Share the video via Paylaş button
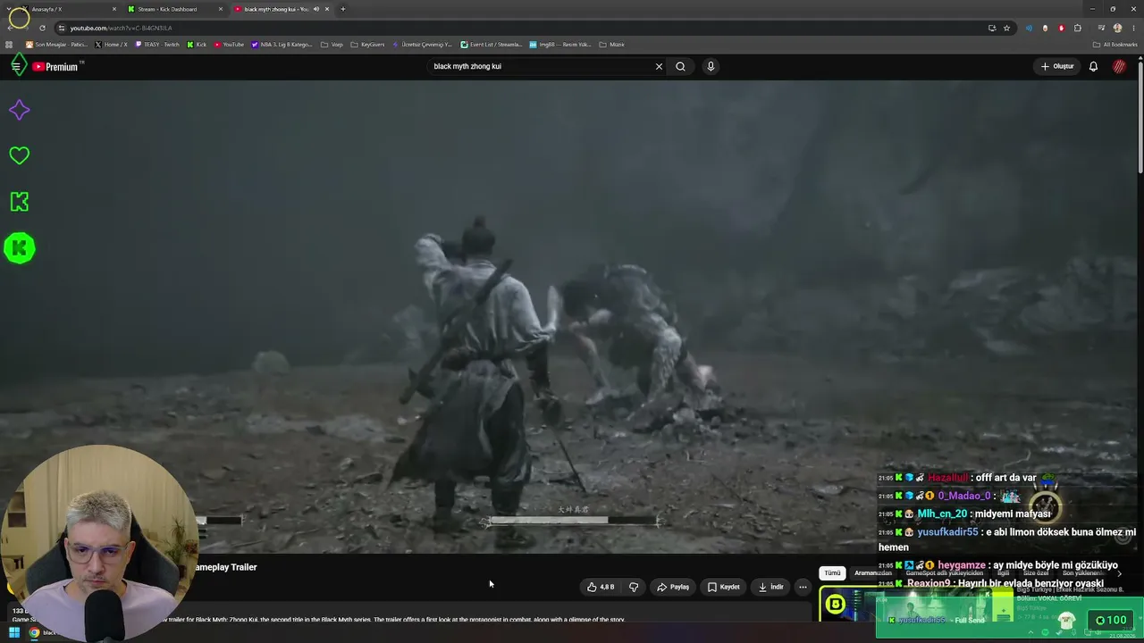 click(x=673, y=587)
